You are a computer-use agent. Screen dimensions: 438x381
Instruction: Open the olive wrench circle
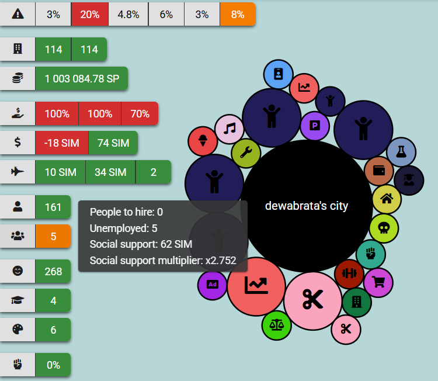tap(246, 153)
